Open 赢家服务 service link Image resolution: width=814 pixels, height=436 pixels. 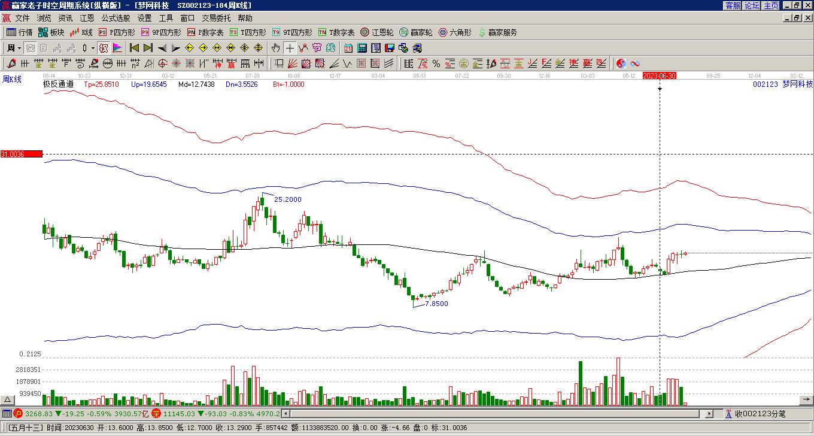[497, 32]
